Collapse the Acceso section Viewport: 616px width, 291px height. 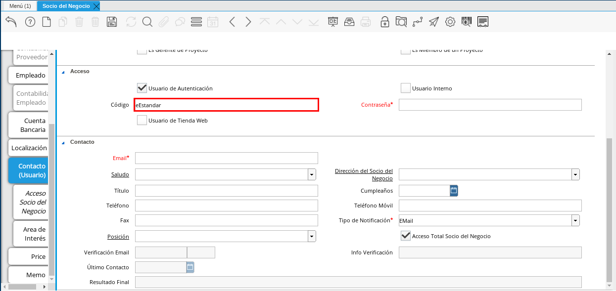[63, 72]
